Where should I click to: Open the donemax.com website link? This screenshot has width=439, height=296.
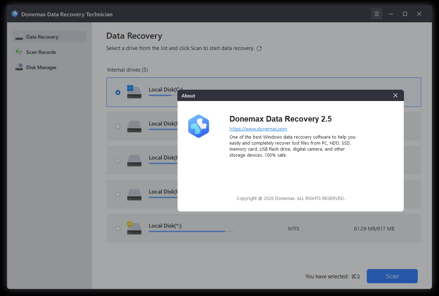click(x=258, y=129)
